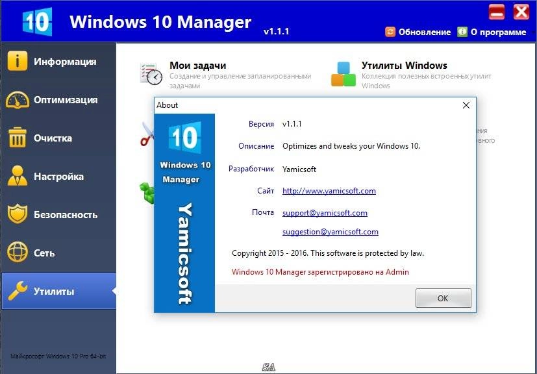
Task: Switch to the Очистка section
Action: 58,138
